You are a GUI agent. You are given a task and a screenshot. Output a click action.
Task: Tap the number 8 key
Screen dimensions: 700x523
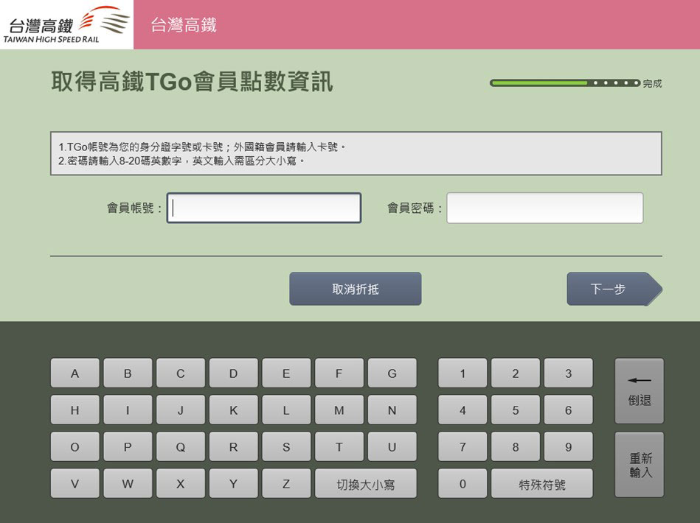pos(516,446)
